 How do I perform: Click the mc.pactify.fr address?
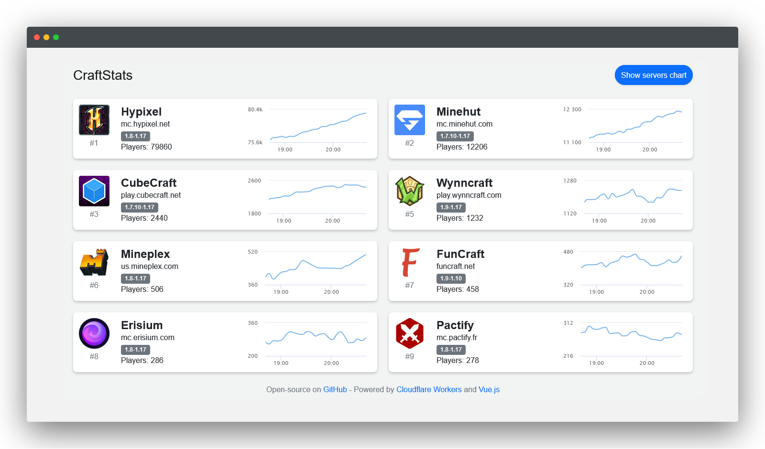click(x=457, y=338)
